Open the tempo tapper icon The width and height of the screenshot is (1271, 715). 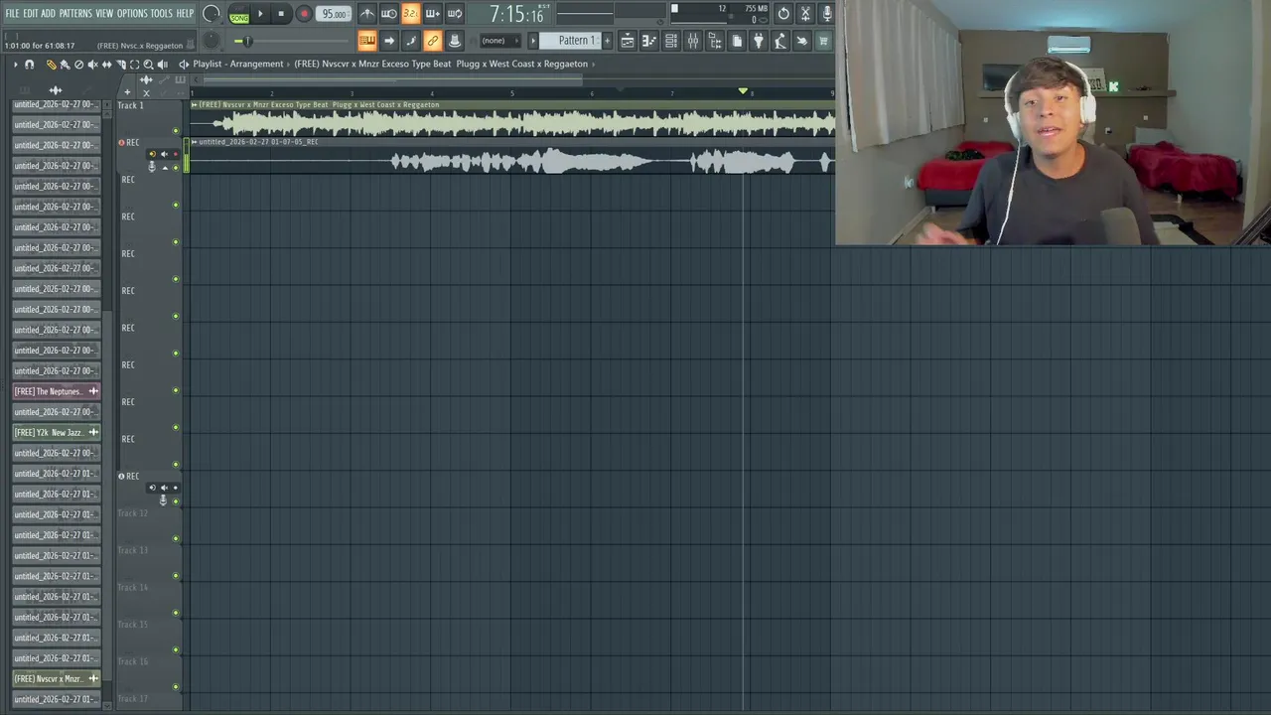[x=780, y=41]
